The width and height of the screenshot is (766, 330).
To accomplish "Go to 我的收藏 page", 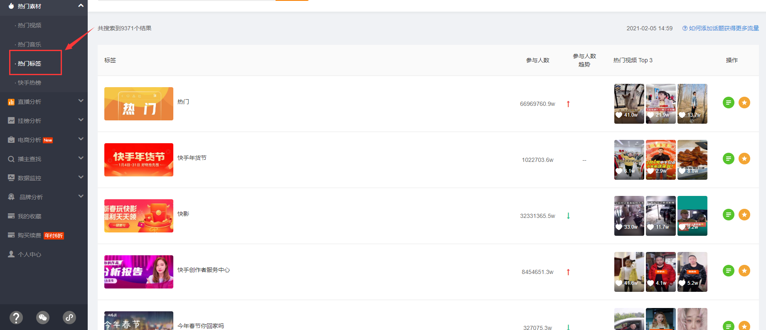I will tap(30, 216).
